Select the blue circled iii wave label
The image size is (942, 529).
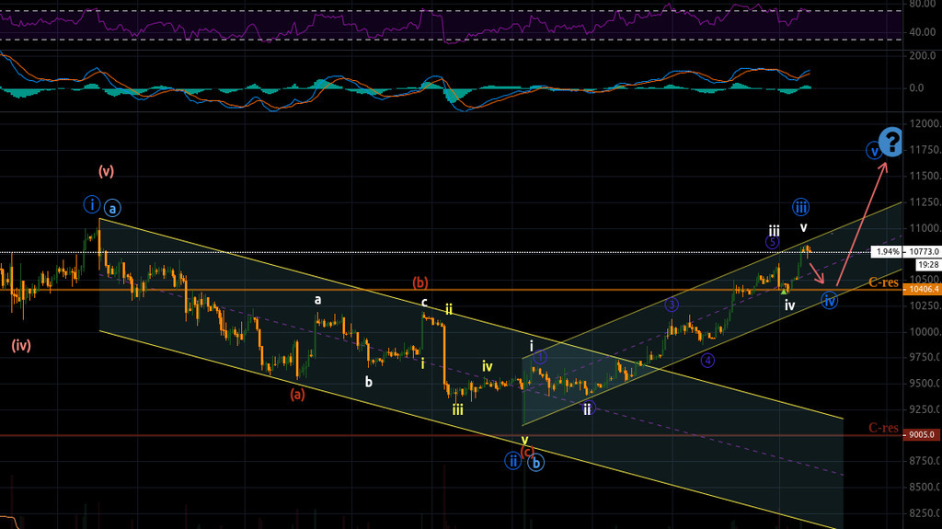tap(801, 207)
